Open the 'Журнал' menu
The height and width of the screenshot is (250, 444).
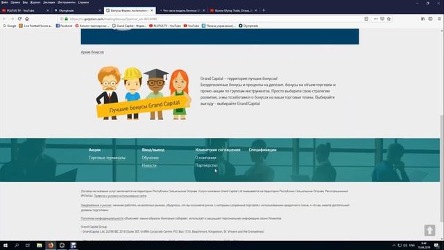35,2
